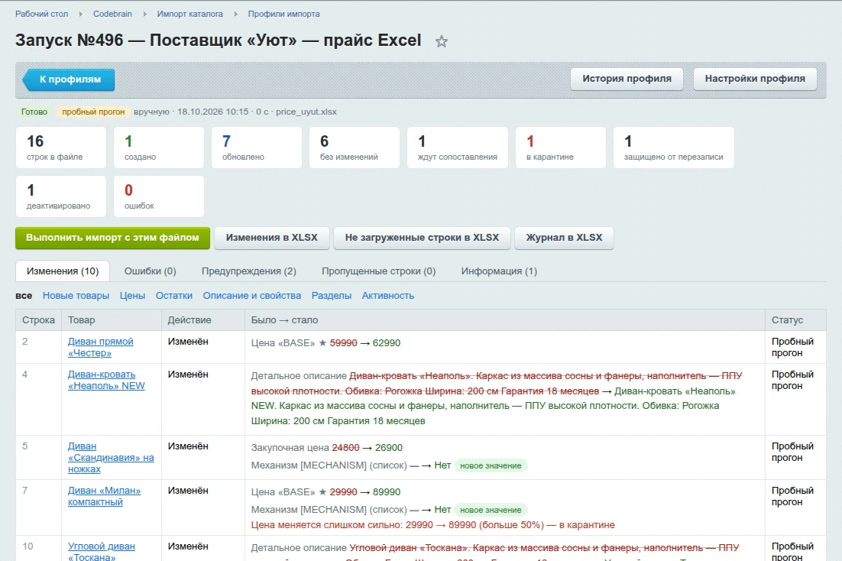Click the «1 в карантине» counter card

click(x=561, y=148)
